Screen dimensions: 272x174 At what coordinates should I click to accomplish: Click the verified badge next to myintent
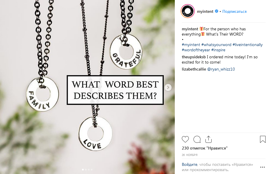(216, 11)
